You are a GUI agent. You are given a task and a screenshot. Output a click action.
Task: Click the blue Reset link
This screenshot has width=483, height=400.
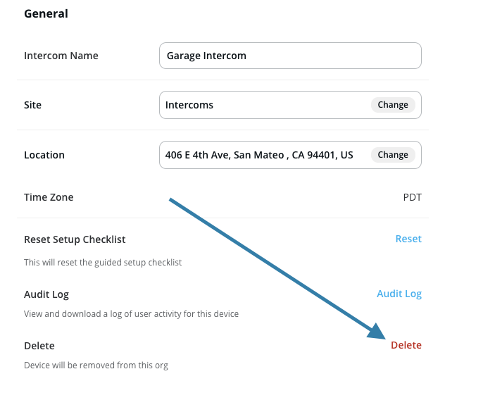pos(408,239)
